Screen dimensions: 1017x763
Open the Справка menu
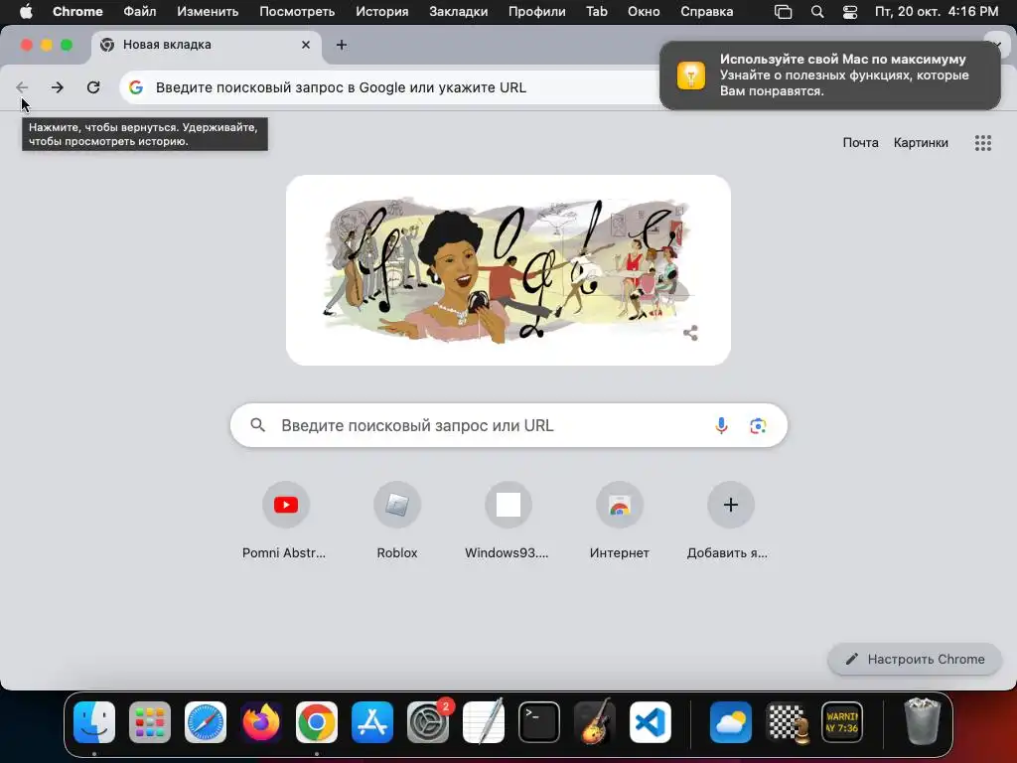click(x=707, y=12)
